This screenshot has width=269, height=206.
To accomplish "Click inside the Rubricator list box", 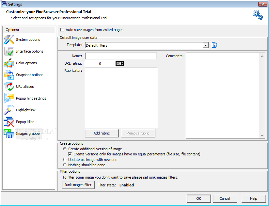I will (x=121, y=97).
